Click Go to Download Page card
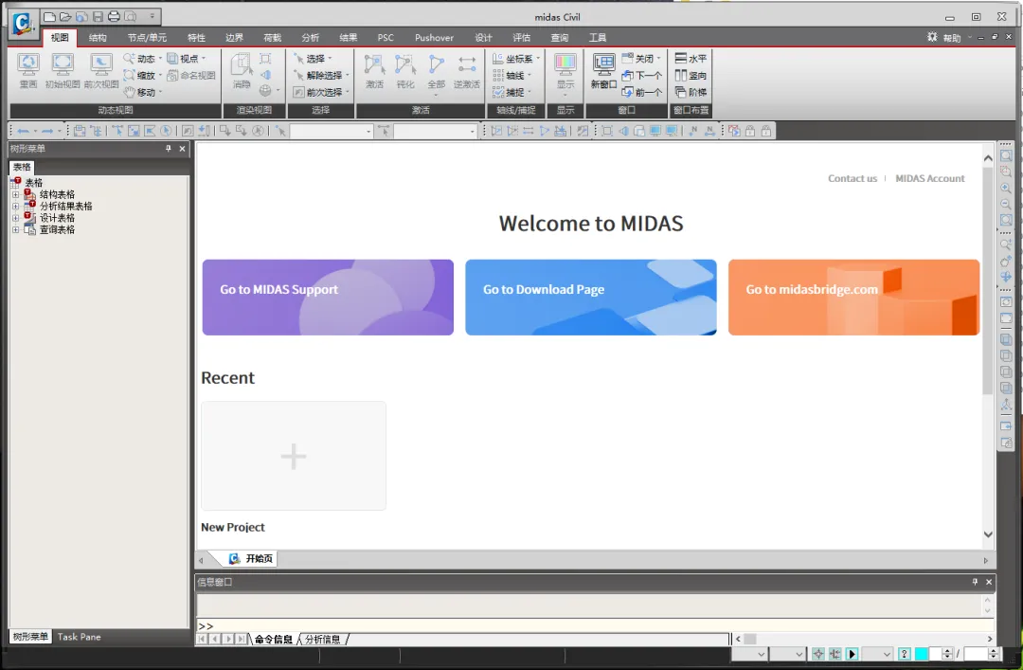The height and width of the screenshot is (670, 1023). point(590,298)
